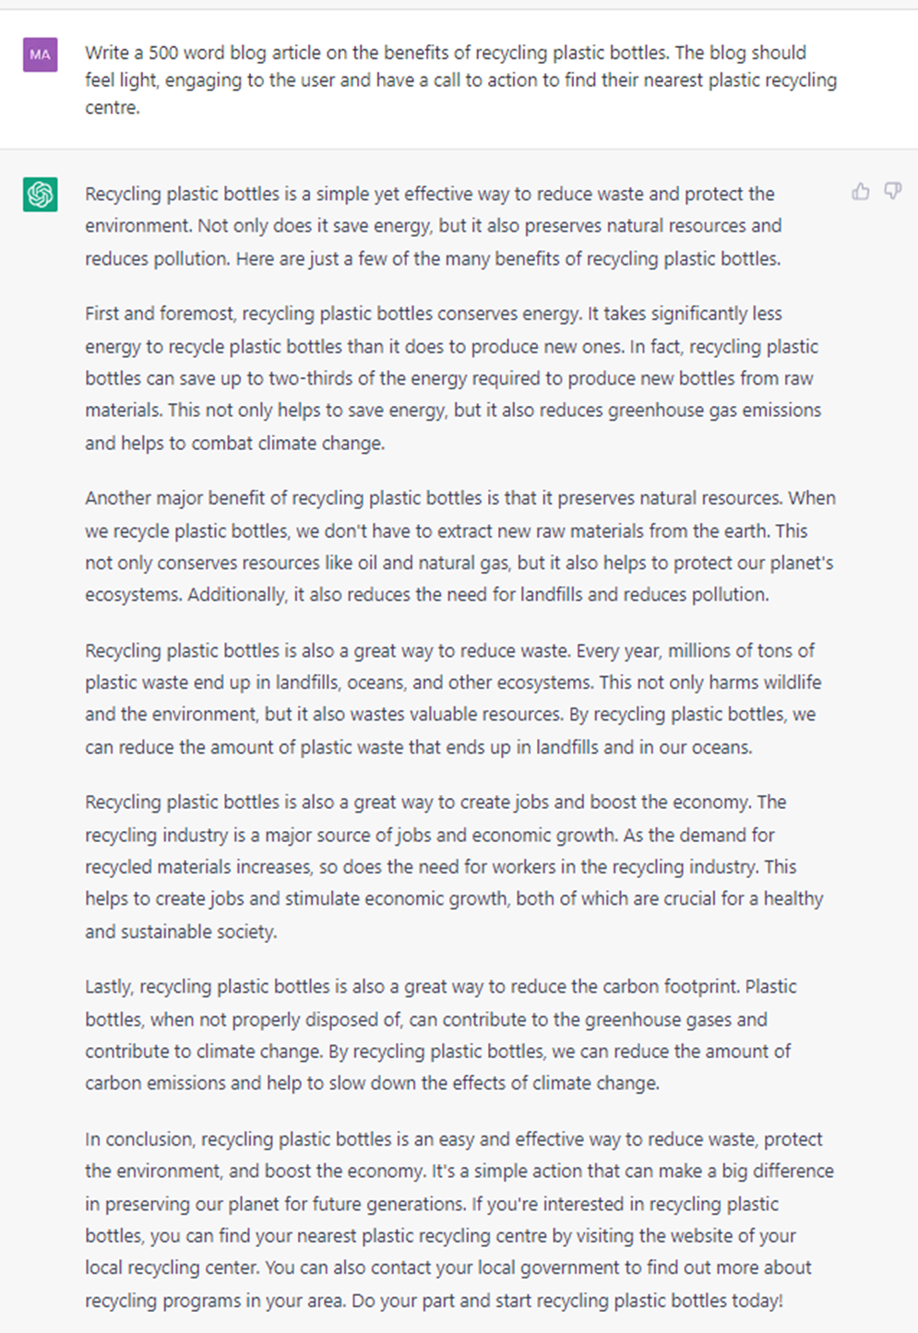Image resolution: width=918 pixels, height=1333 pixels.
Task: Click the conclusion paragraph starting 'In conclusion'
Action: point(459,1220)
